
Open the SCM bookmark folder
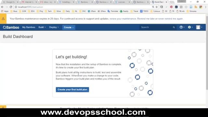[23, 11]
